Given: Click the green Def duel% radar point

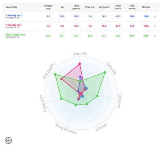Looking at the screenshot, I should (x=55, y=74).
